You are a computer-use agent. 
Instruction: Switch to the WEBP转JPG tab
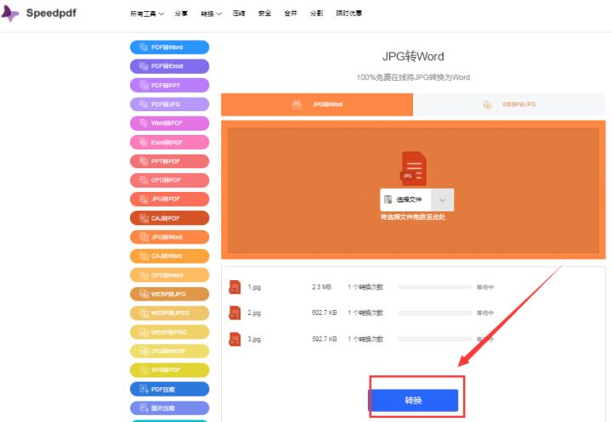509,104
